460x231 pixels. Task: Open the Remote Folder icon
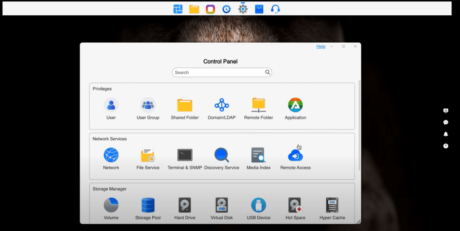pos(258,105)
